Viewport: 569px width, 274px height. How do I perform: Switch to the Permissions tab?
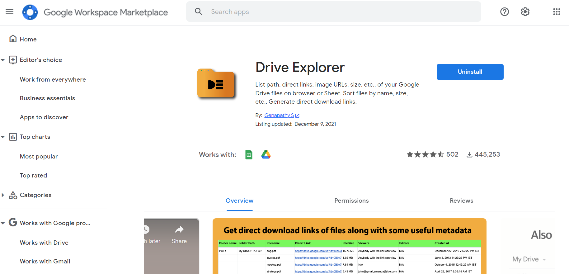(x=352, y=201)
